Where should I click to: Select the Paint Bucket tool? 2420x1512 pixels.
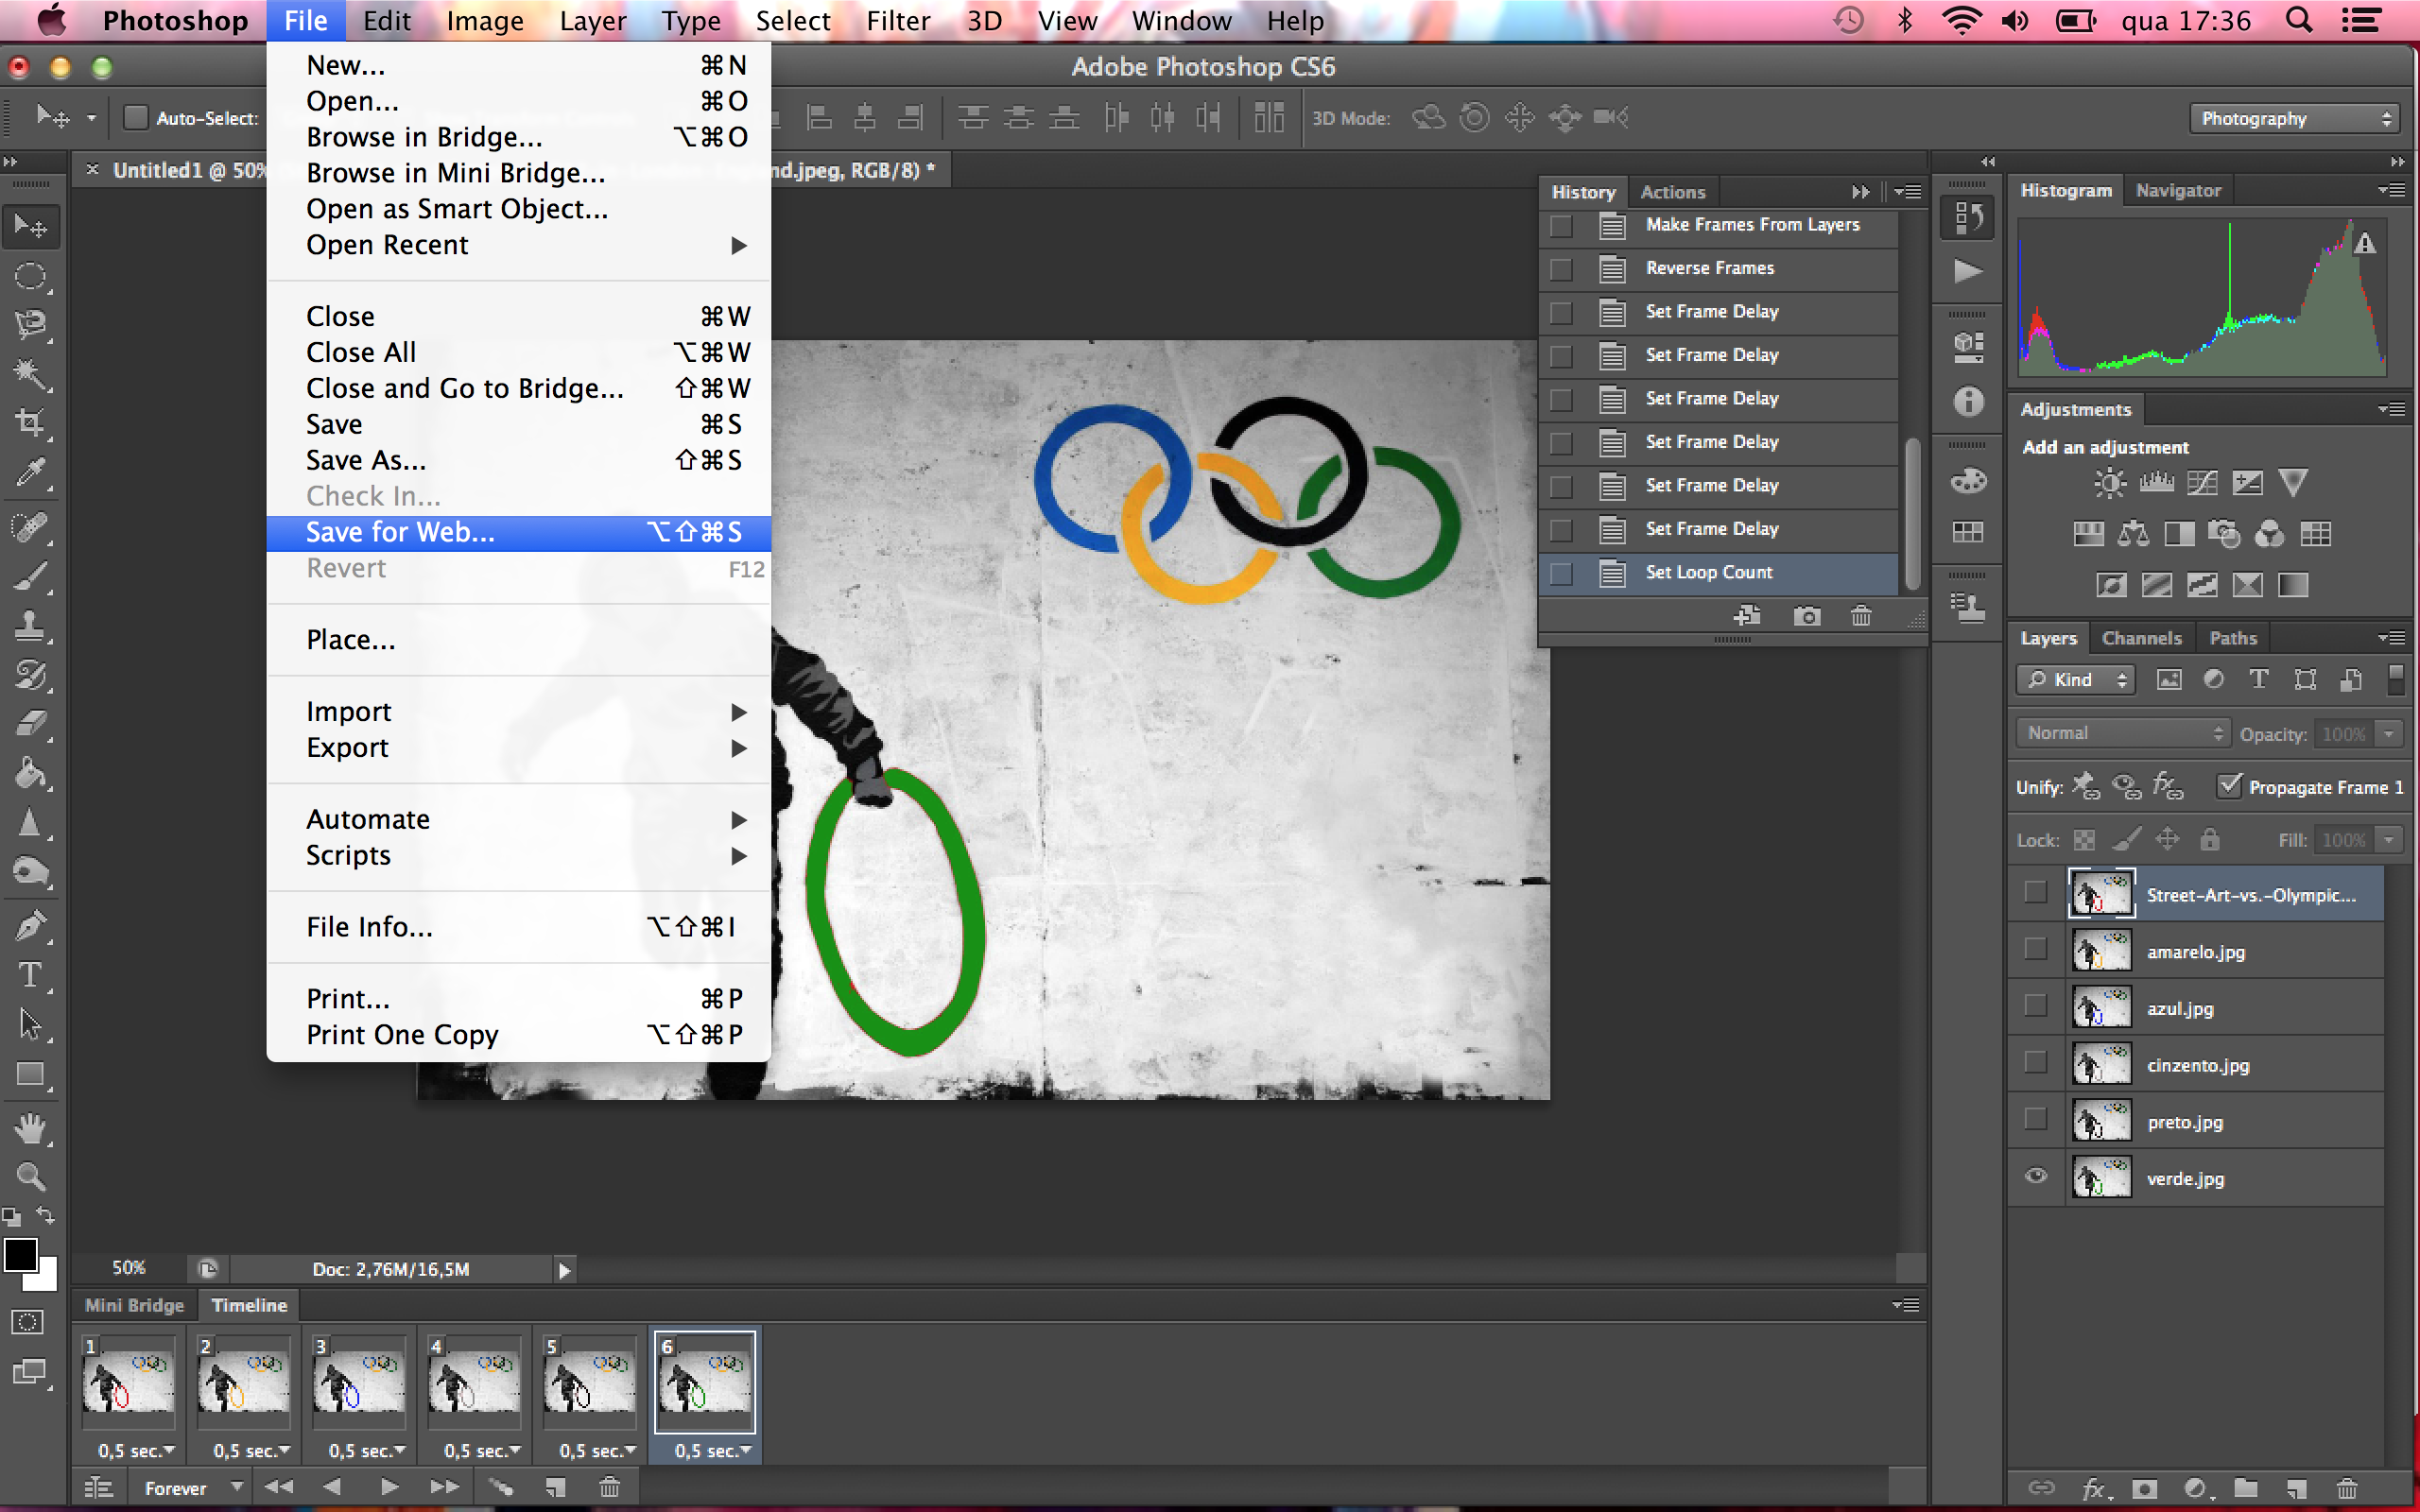coord(30,774)
